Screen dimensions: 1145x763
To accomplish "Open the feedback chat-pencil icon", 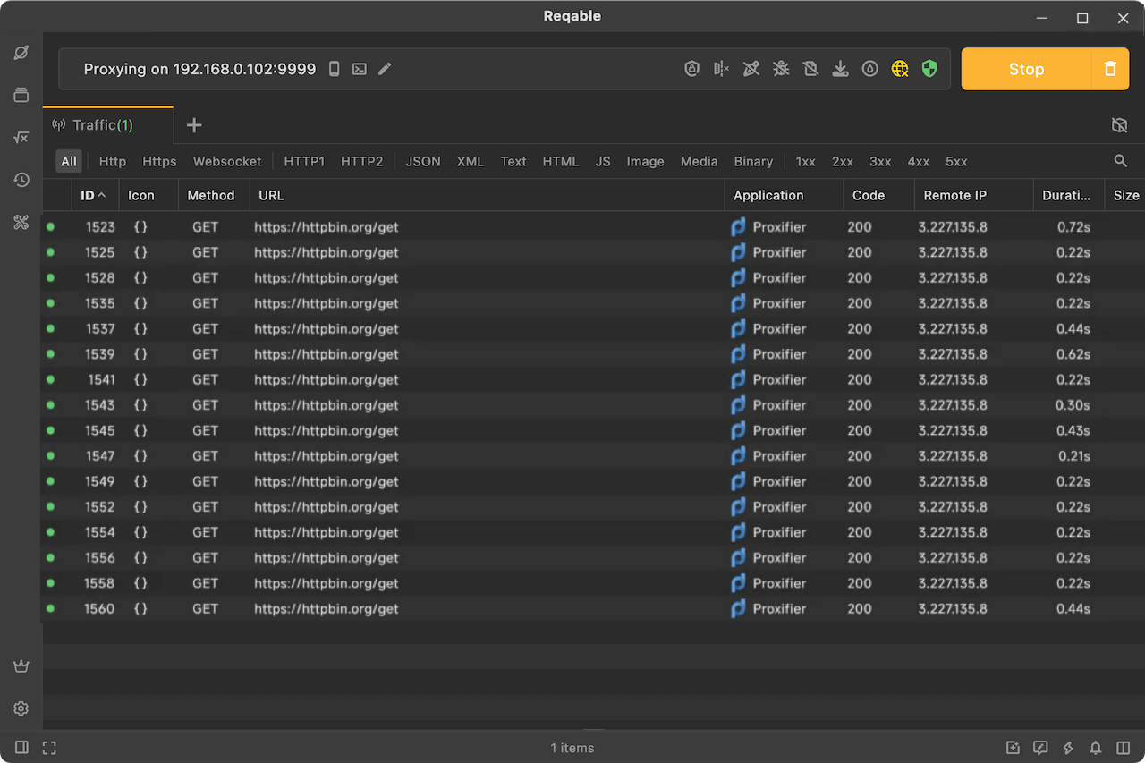I will (1040, 747).
